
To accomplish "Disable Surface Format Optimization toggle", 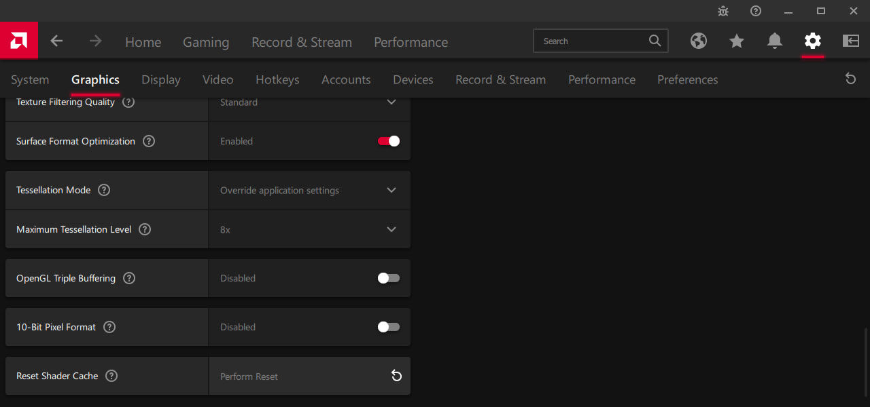I will click(x=389, y=141).
